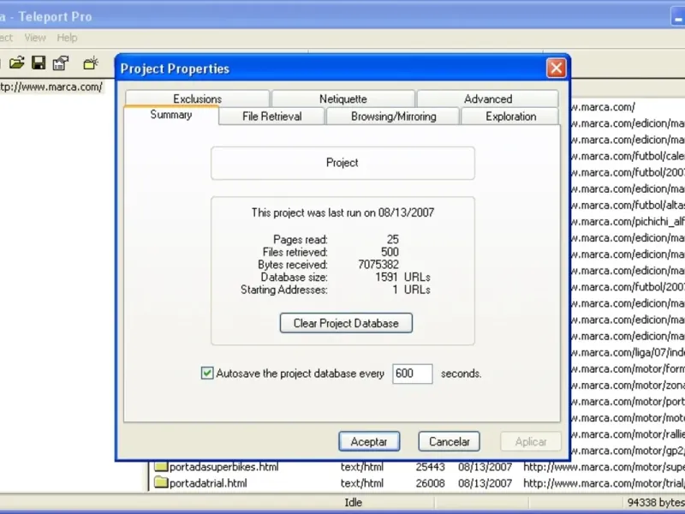The height and width of the screenshot is (514, 685).
Task: Select the portadatrial.html file name
Action: pos(208,483)
